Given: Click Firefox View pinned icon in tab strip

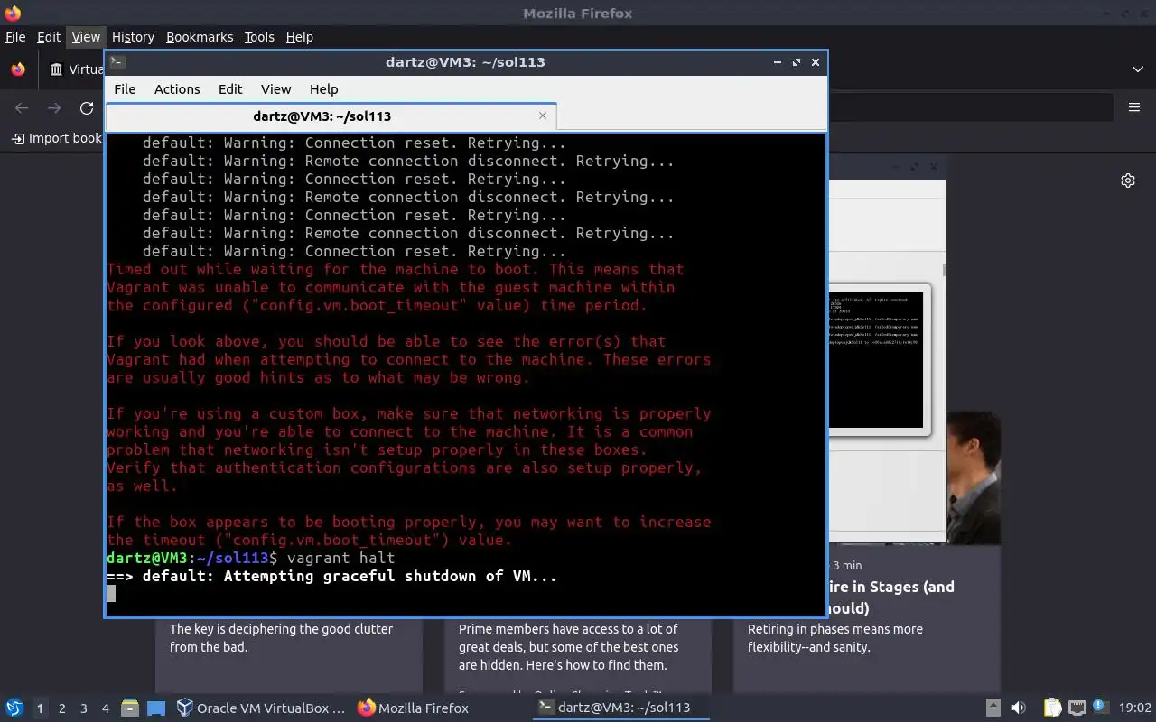Looking at the screenshot, I should click(x=18, y=69).
